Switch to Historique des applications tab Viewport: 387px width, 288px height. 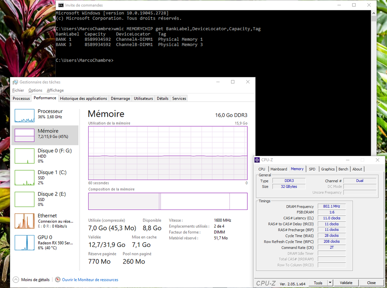pos(84,99)
